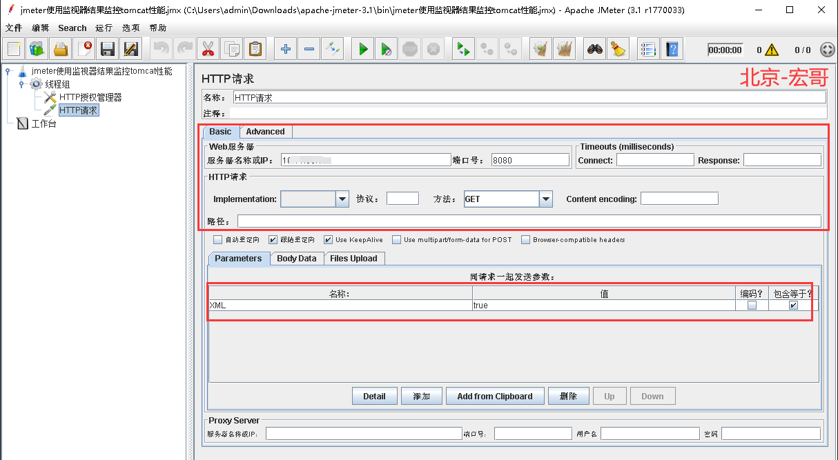Switch to the Advanced tab
This screenshot has height=460, width=838.
click(265, 132)
